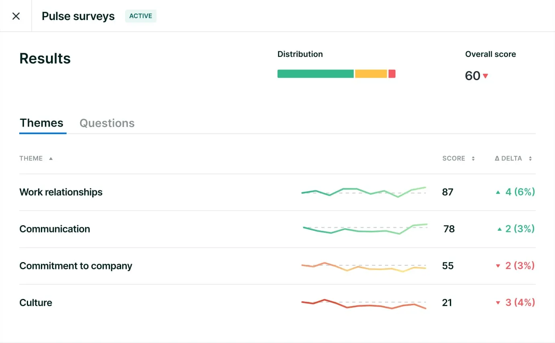Open the Commitment to company theme
The height and width of the screenshot is (343, 555).
[76, 266]
